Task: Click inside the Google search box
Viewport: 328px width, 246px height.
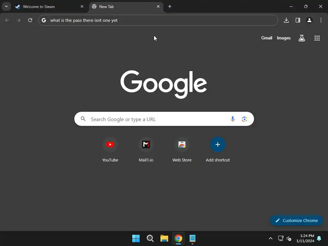Action: pos(164,119)
